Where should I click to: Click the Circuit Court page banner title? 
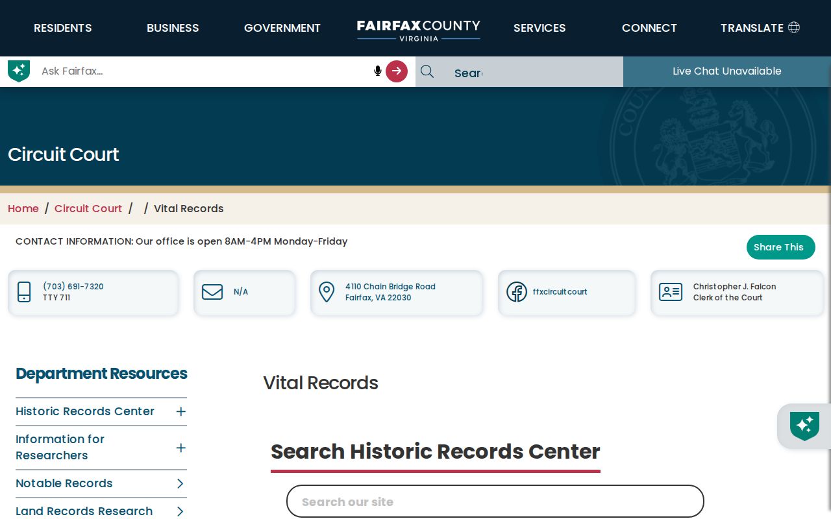pos(64,154)
